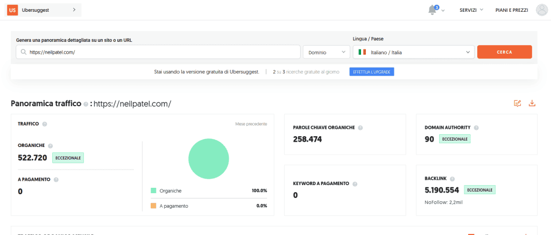
Task: Focus the URL field with neilpatel.com
Action: 158,52
